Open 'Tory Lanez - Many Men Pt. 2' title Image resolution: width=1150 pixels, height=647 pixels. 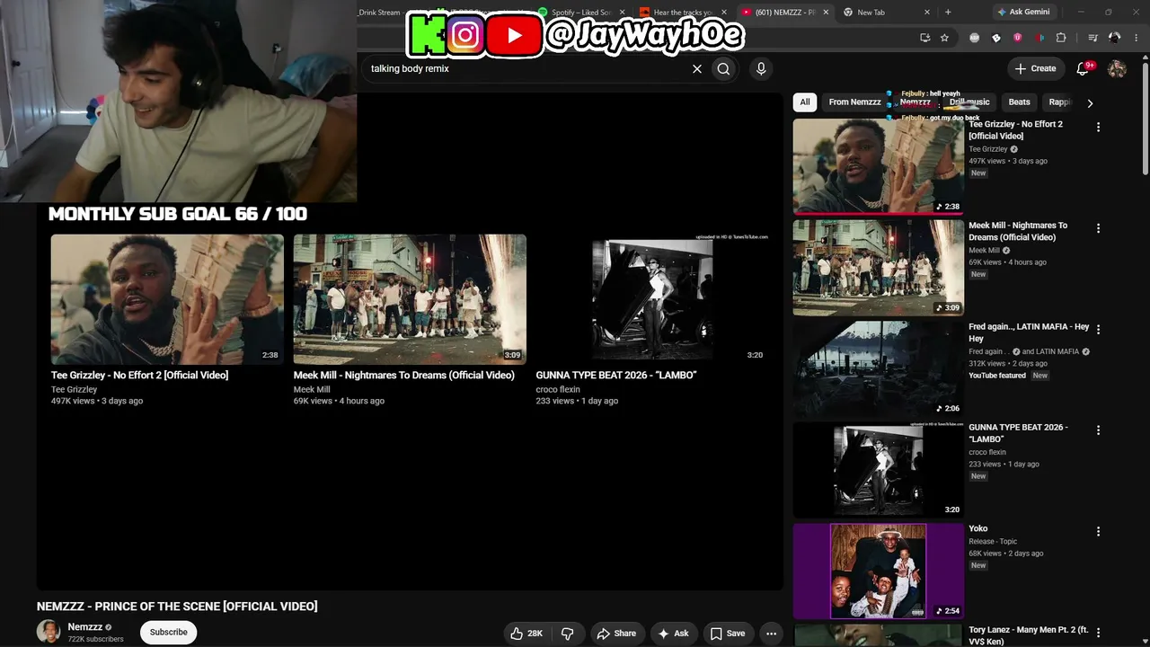click(x=1029, y=635)
